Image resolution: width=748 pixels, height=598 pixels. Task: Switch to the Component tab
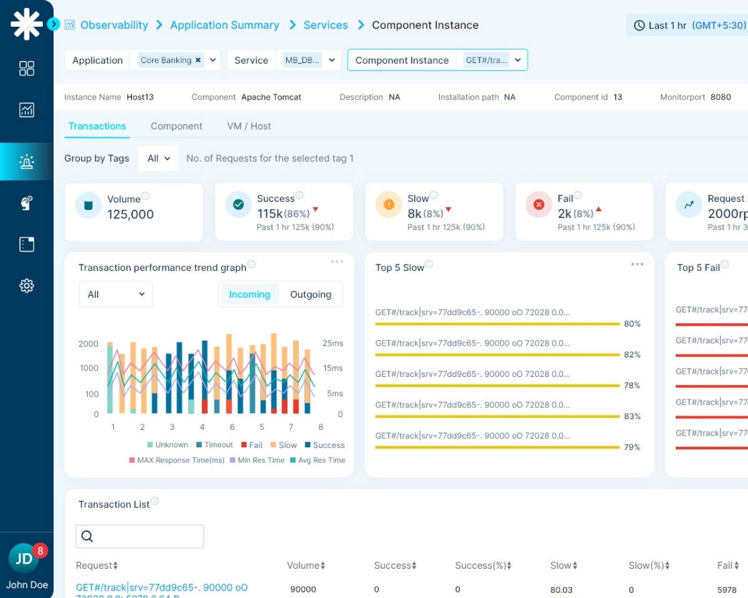coord(176,126)
